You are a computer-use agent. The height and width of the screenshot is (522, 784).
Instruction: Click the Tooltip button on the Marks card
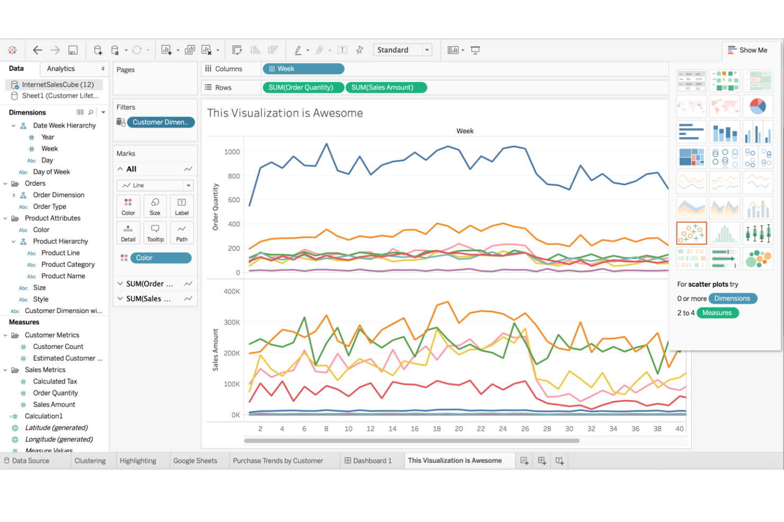[155, 233]
